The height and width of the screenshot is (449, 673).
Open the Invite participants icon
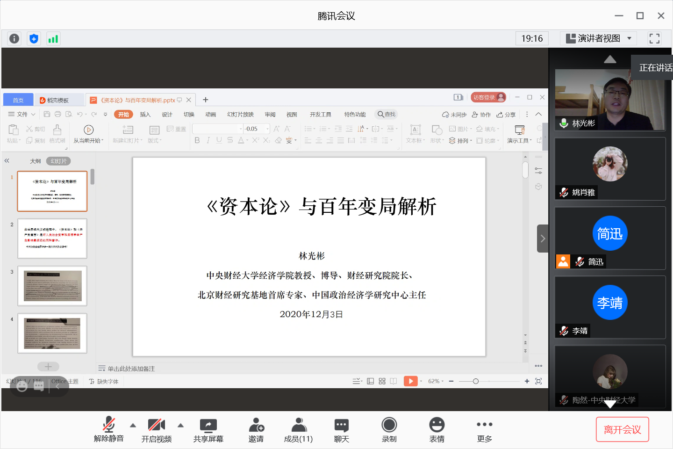click(256, 430)
